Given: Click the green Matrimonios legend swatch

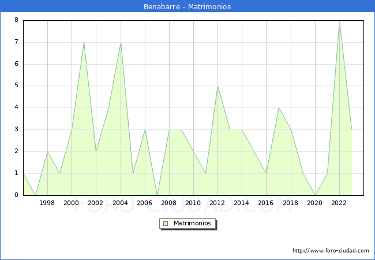Looking at the screenshot, I should pos(166,224).
